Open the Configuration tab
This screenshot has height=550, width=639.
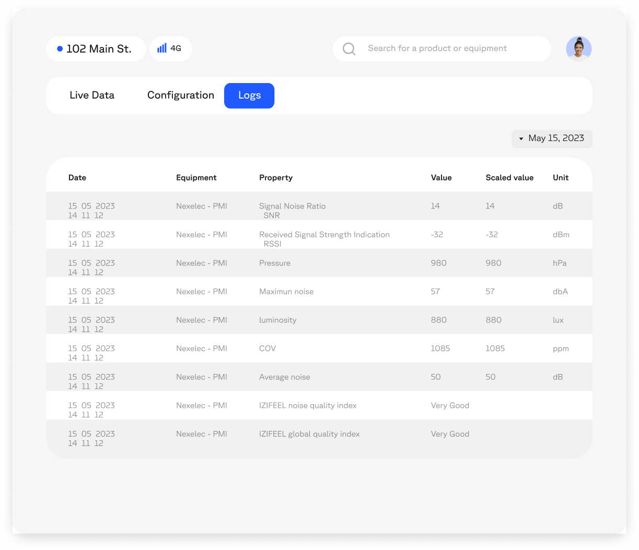180,95
